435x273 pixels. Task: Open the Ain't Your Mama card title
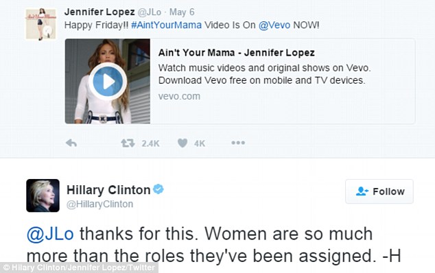point(236,52)
